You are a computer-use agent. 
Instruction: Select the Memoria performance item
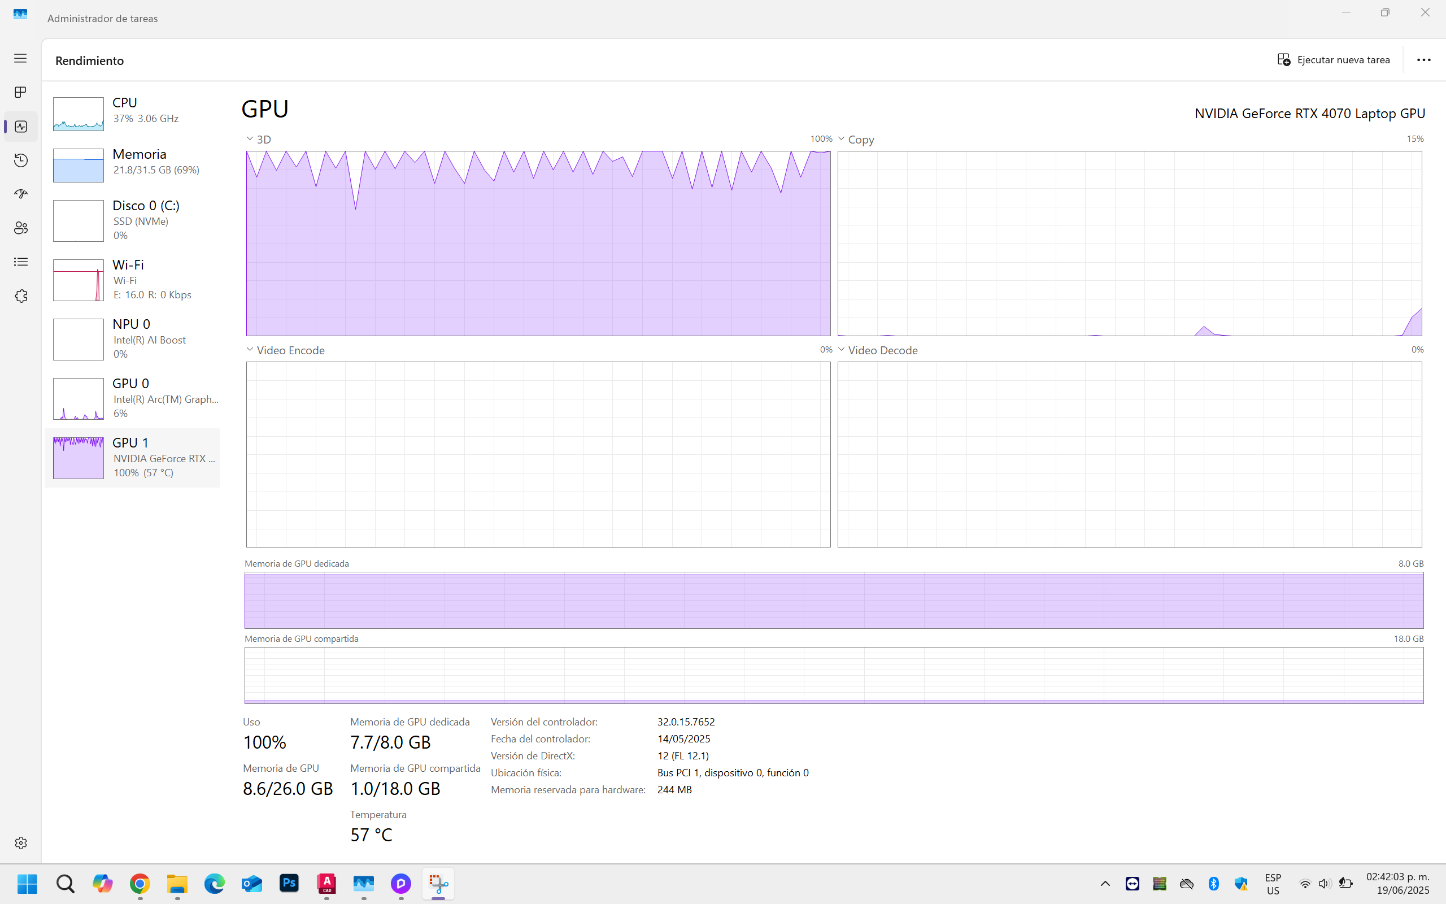[x=132, y=164]
